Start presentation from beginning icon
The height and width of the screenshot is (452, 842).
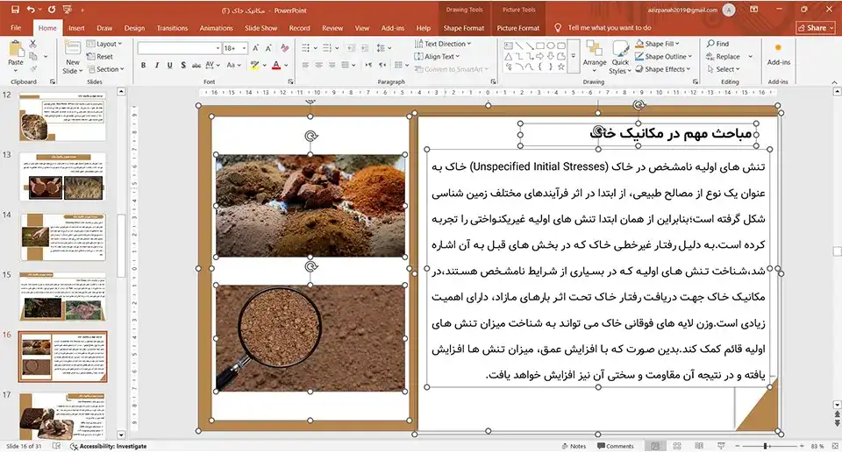pos(68,9)
